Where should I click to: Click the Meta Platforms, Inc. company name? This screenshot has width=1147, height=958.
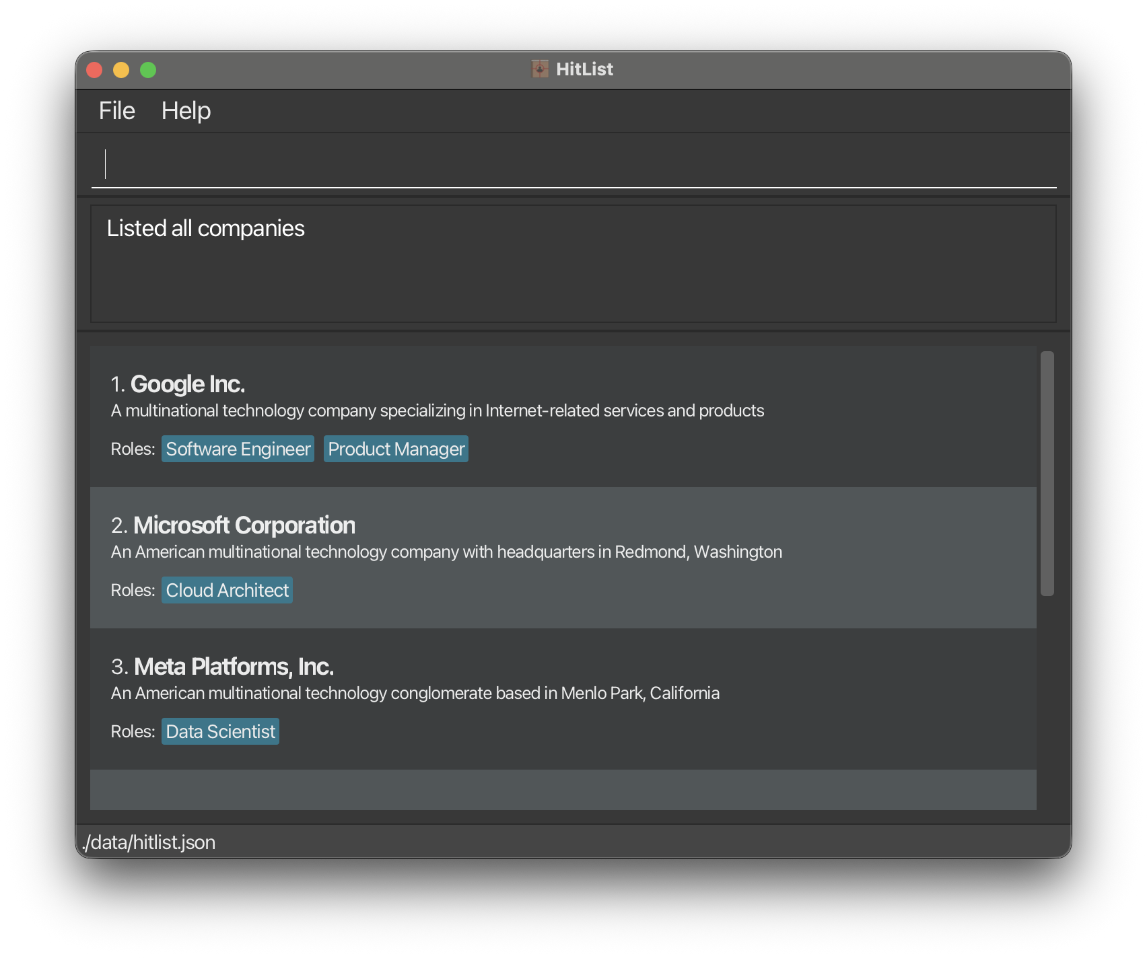point(234,667)
